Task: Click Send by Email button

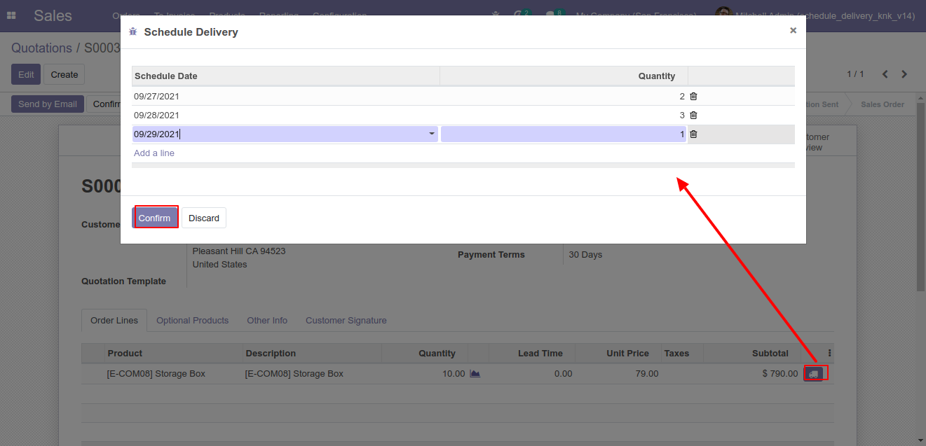Action: [x=48, y=104]
